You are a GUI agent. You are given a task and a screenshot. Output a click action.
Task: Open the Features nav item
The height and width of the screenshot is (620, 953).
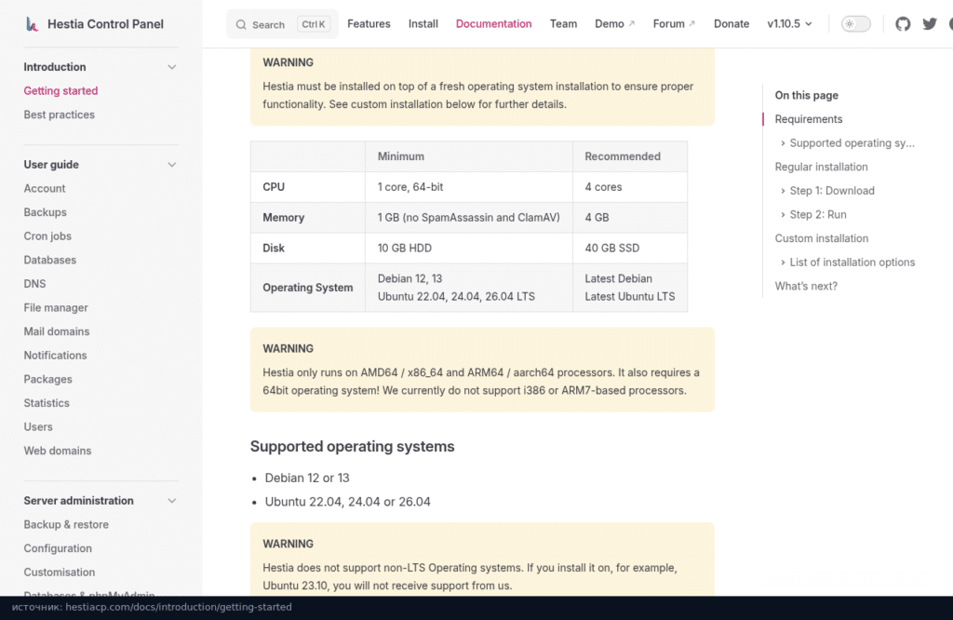click(x=369, y=23)
